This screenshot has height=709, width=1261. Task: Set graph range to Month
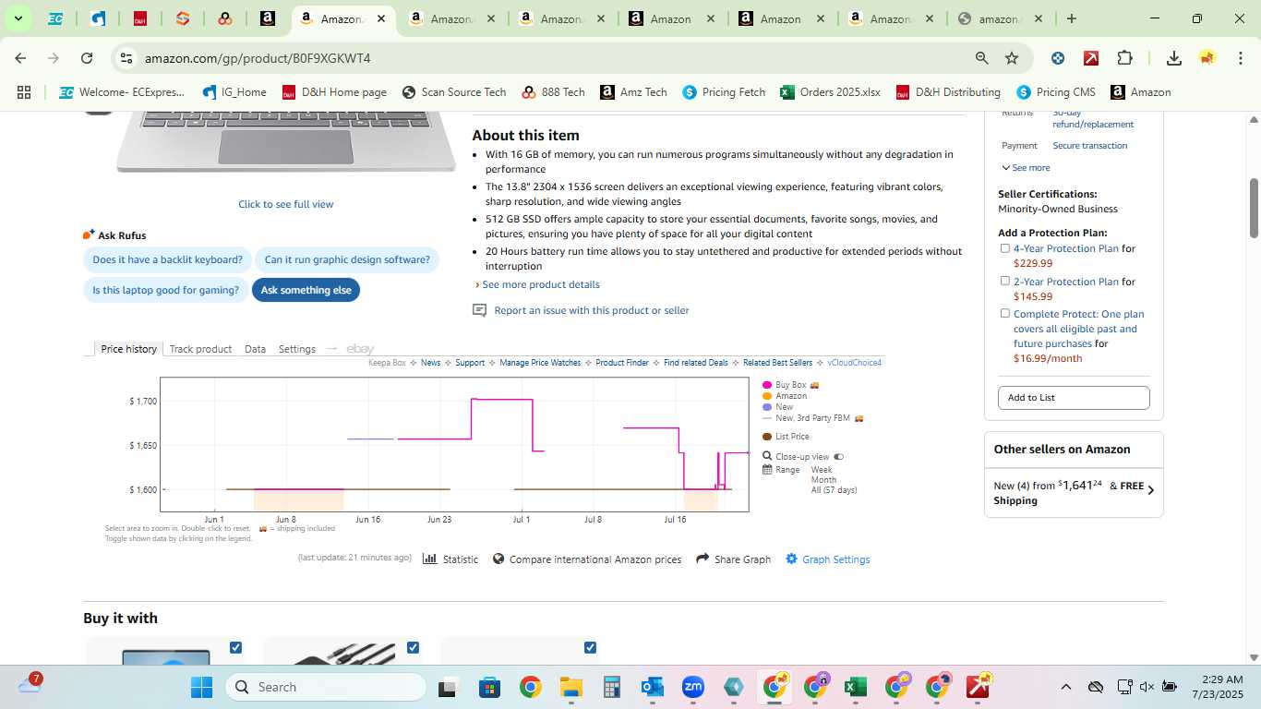pos(823,480)
